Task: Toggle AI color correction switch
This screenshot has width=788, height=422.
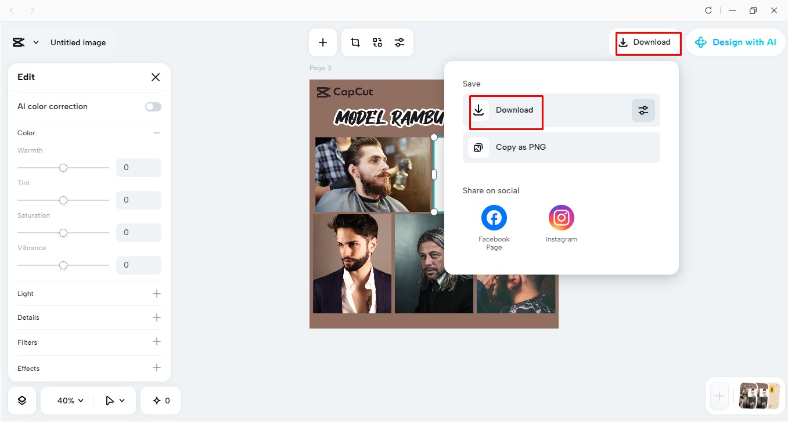Action: click(153, 107)
